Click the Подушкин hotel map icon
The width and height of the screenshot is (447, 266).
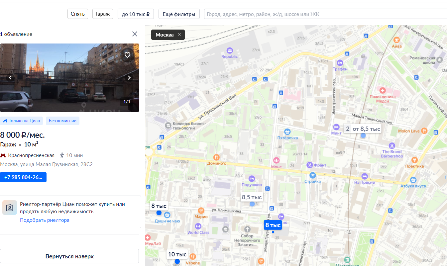tap(252, 178)
